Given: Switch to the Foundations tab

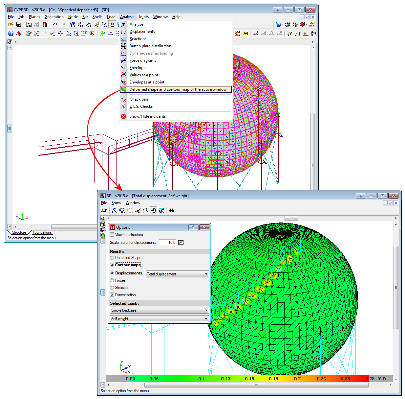Looking at the screenshot, I should point(42,232).
